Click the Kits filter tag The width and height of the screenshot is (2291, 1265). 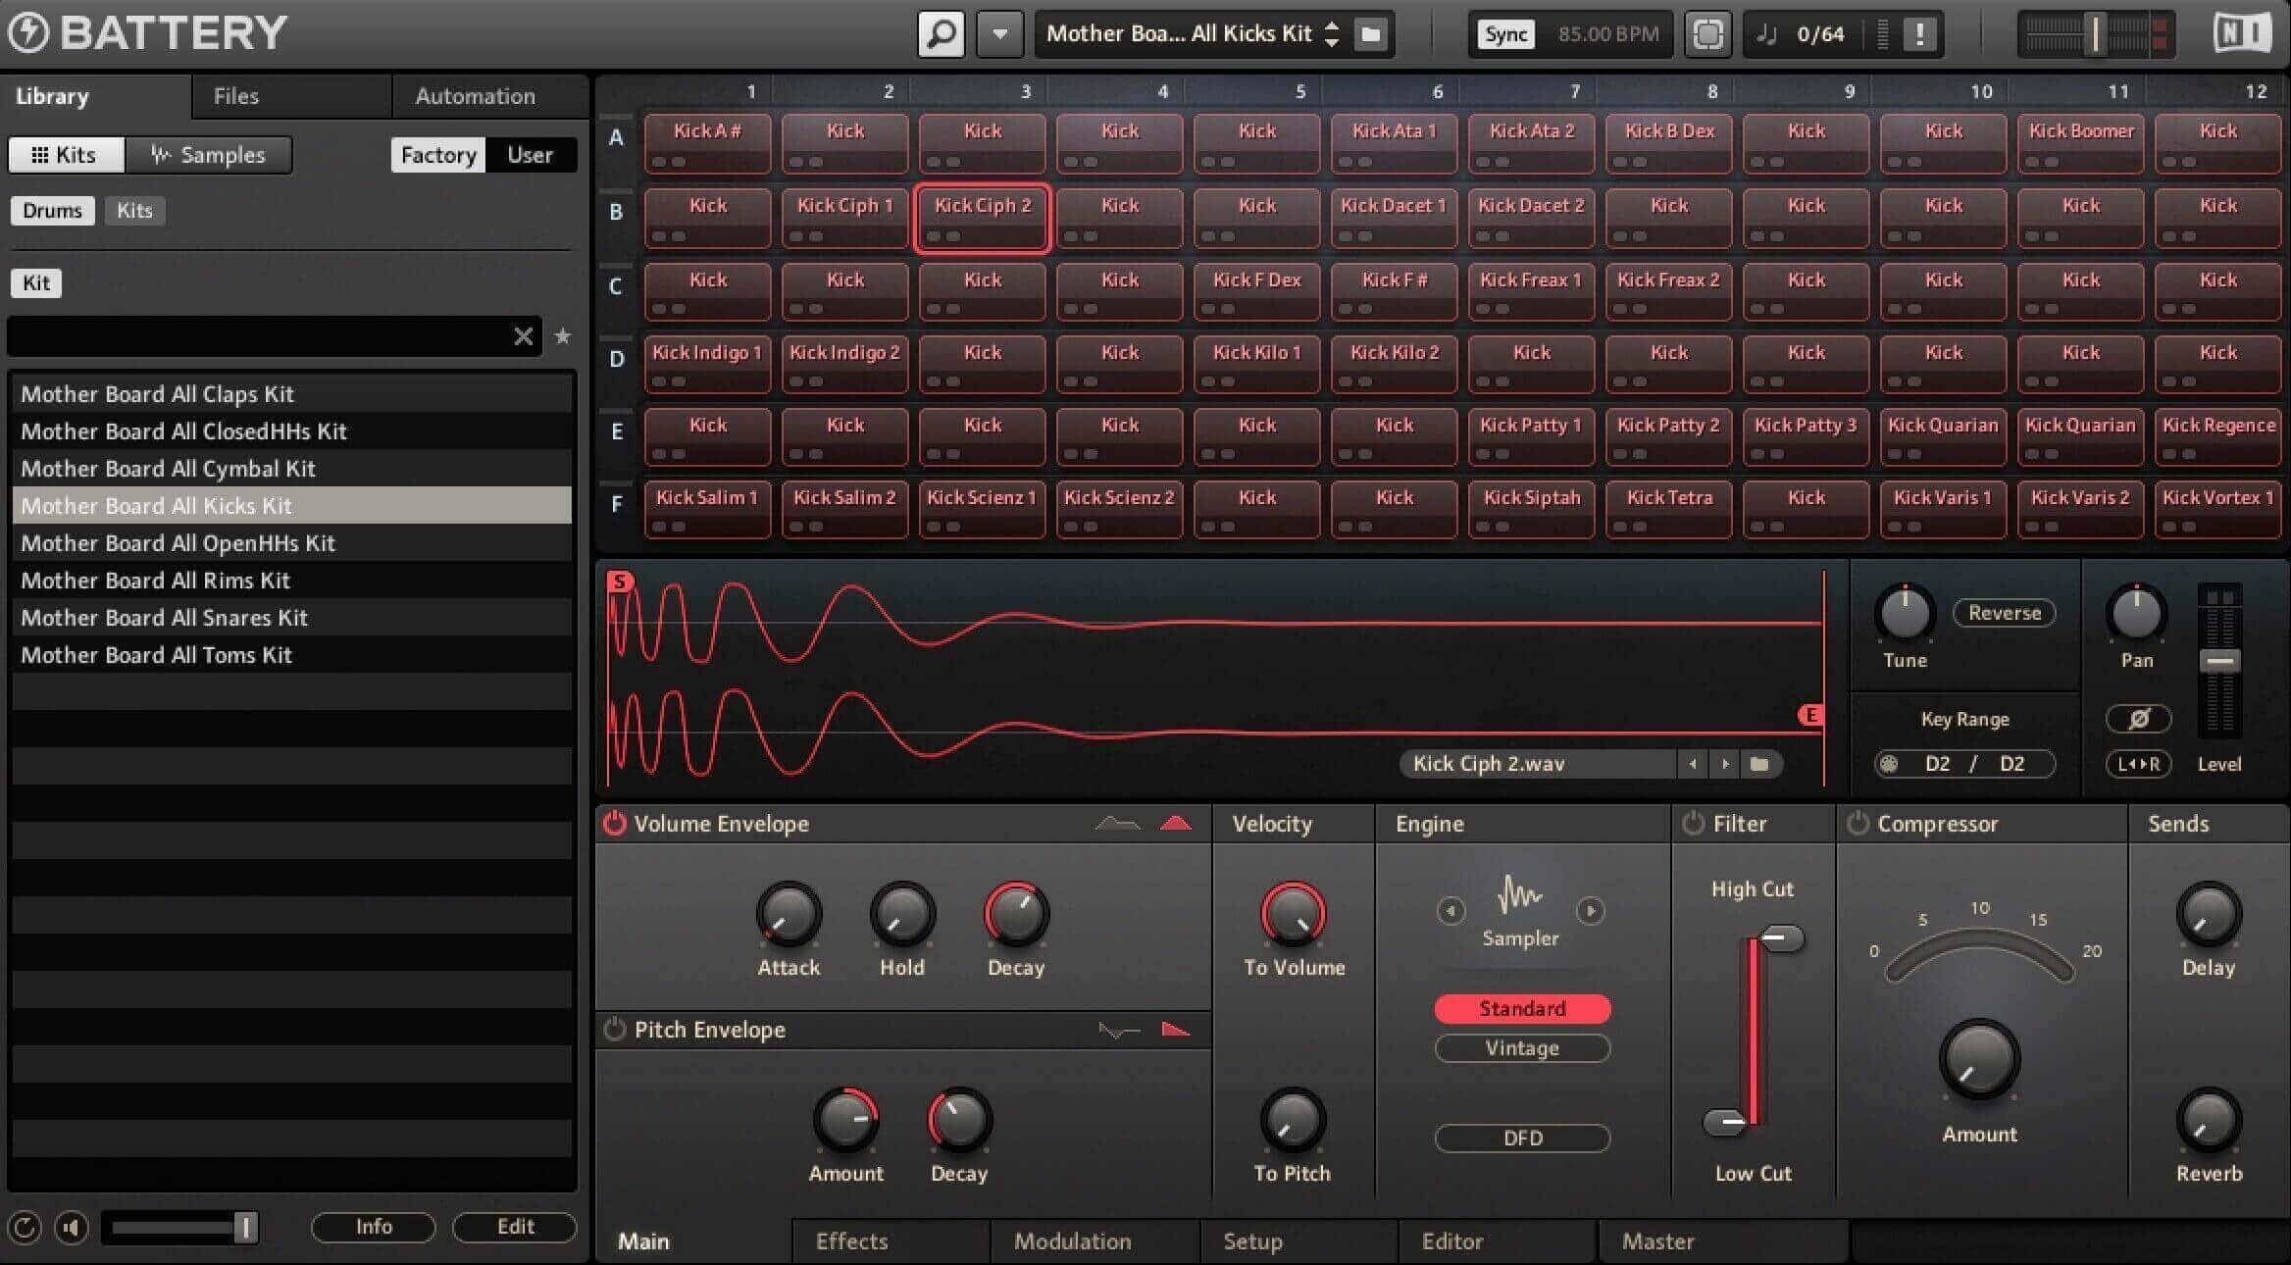click(134, 211)
